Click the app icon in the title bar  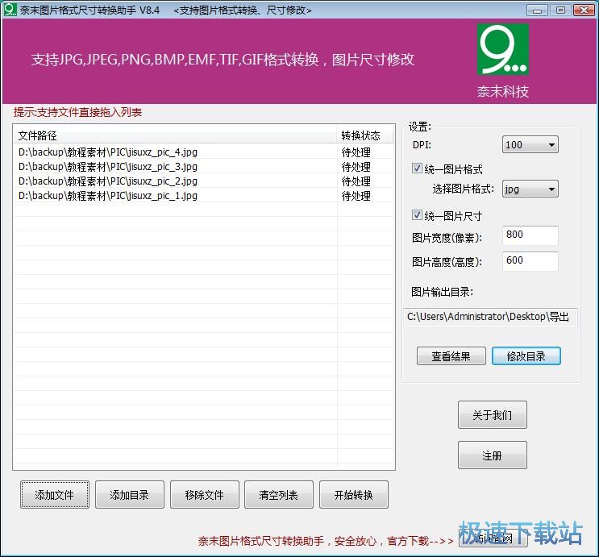[x=10, y=9]
